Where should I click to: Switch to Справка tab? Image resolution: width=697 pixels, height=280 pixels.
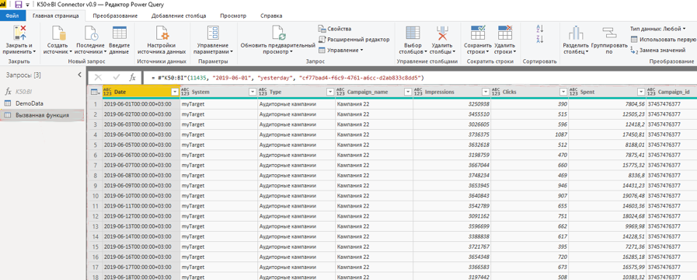(270, 16)
